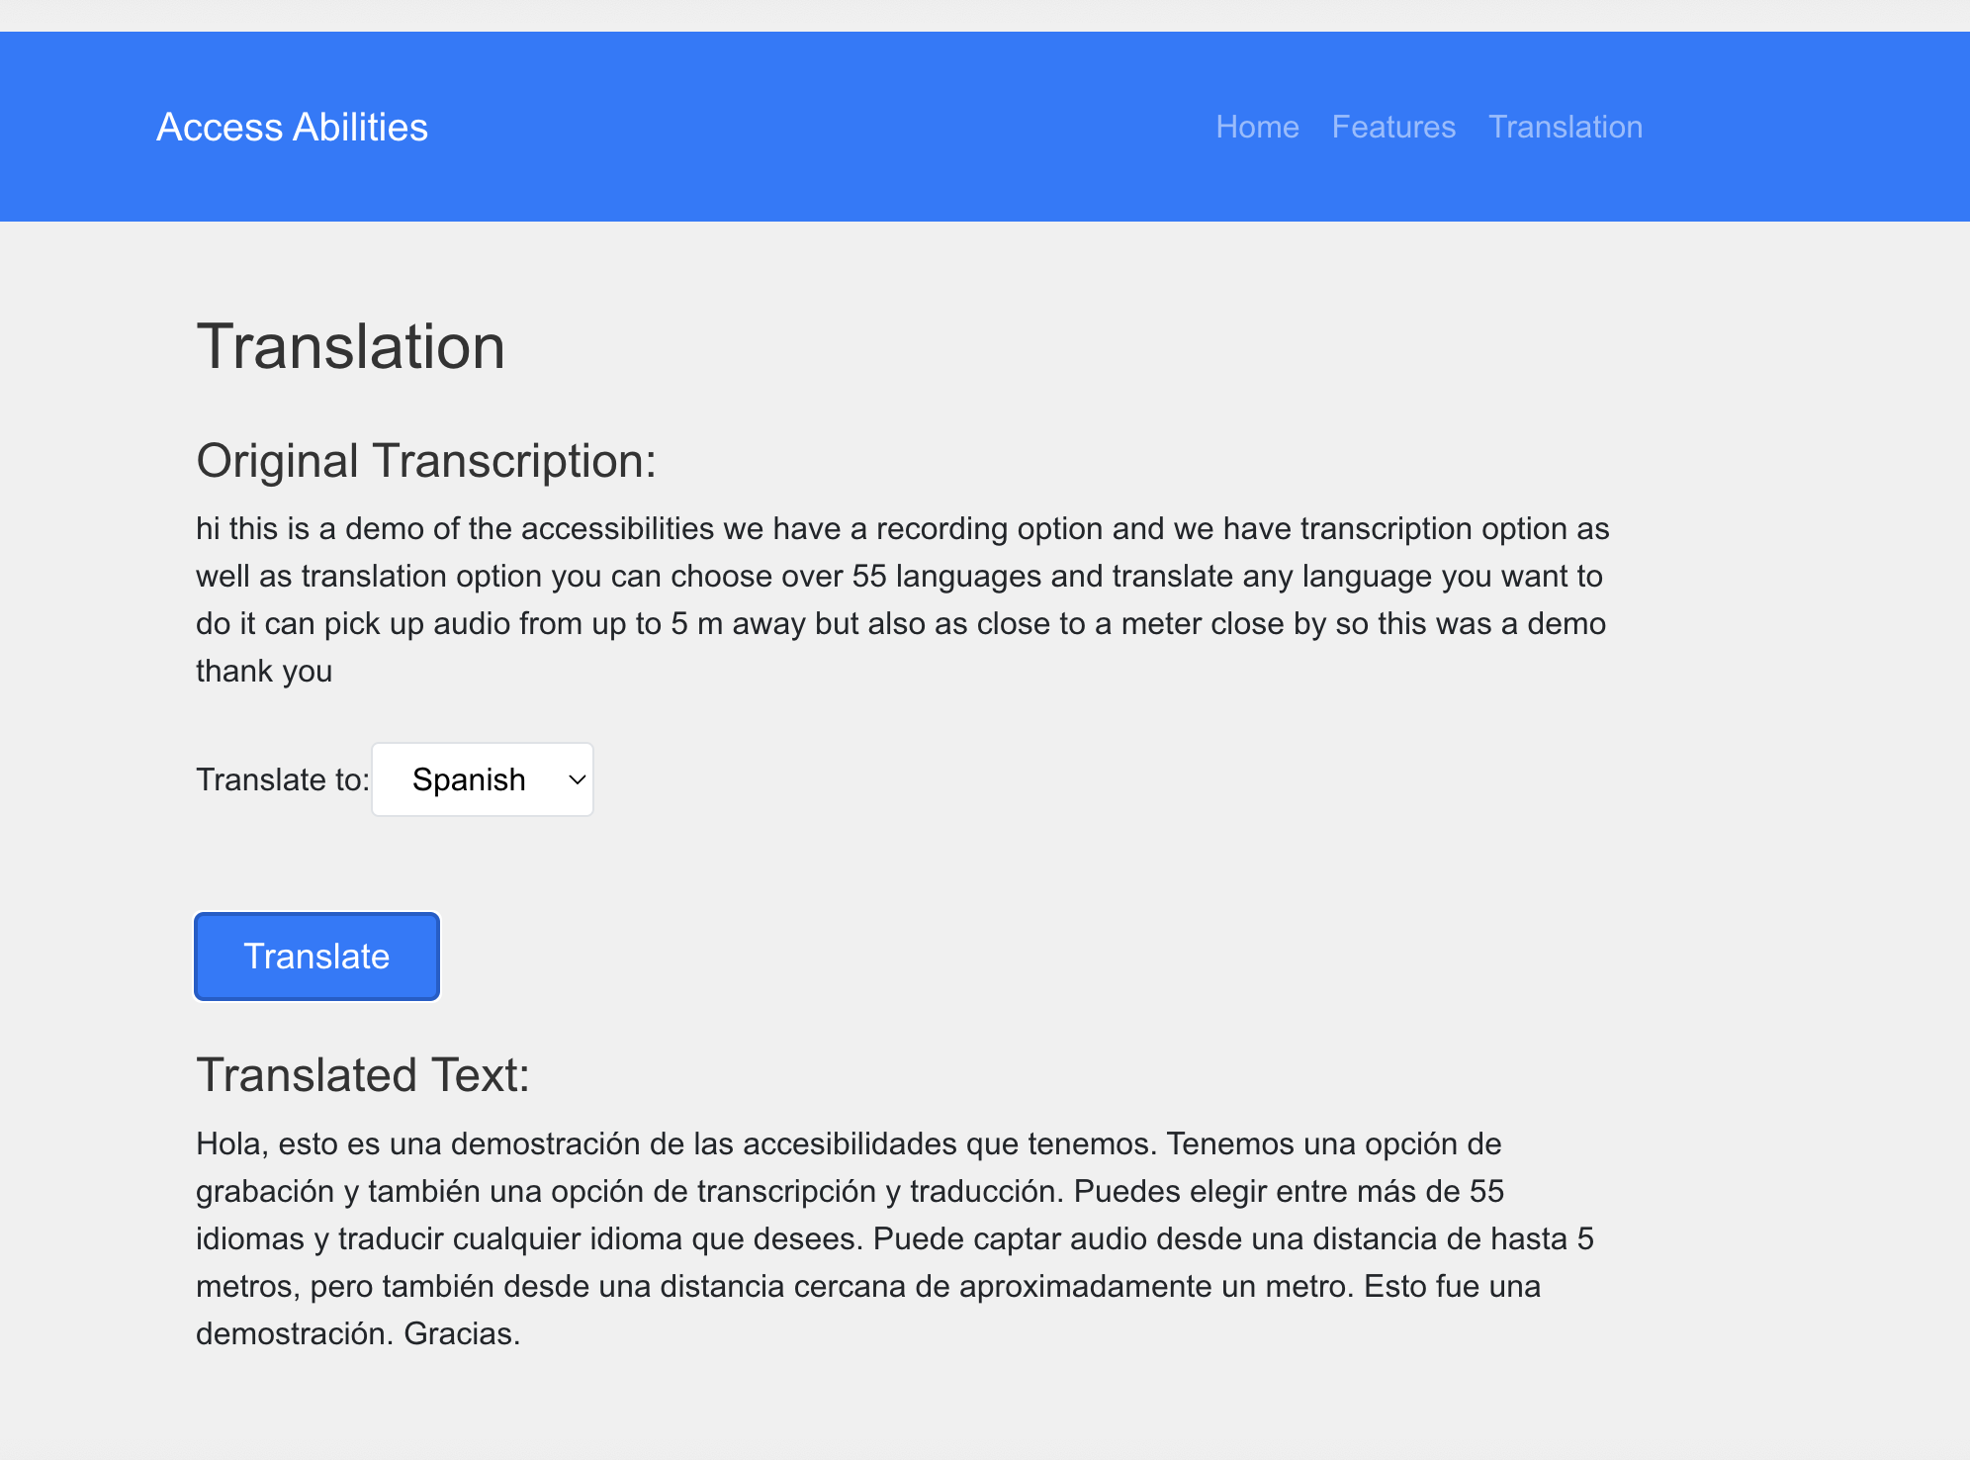Click the Access Abilities brand logo text
The width and height of the screenshot is (1970, 1460).
coord(292,127)
